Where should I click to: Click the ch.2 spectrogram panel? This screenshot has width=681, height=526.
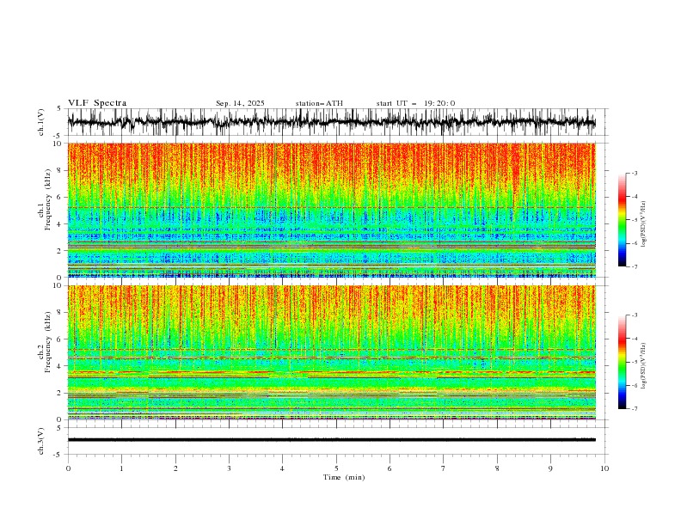(332, 352)
